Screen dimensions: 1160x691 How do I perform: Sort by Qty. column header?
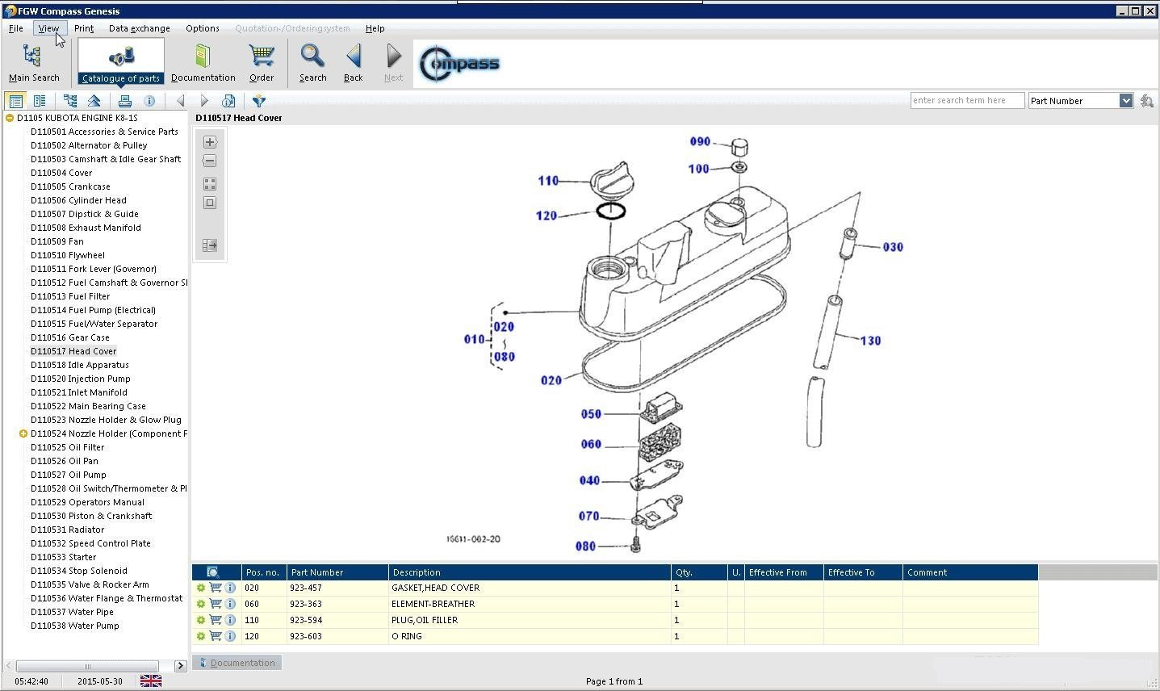click(699, 572)
